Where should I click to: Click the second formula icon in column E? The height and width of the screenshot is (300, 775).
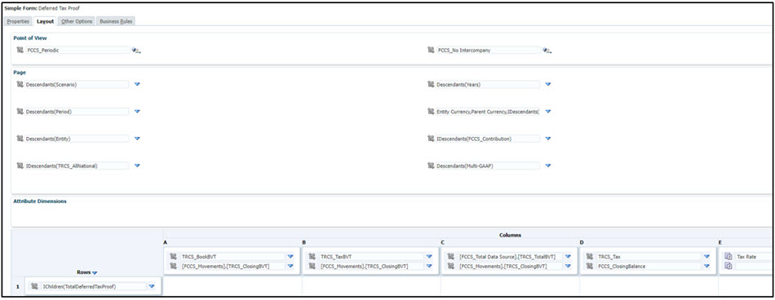(728, 266)
